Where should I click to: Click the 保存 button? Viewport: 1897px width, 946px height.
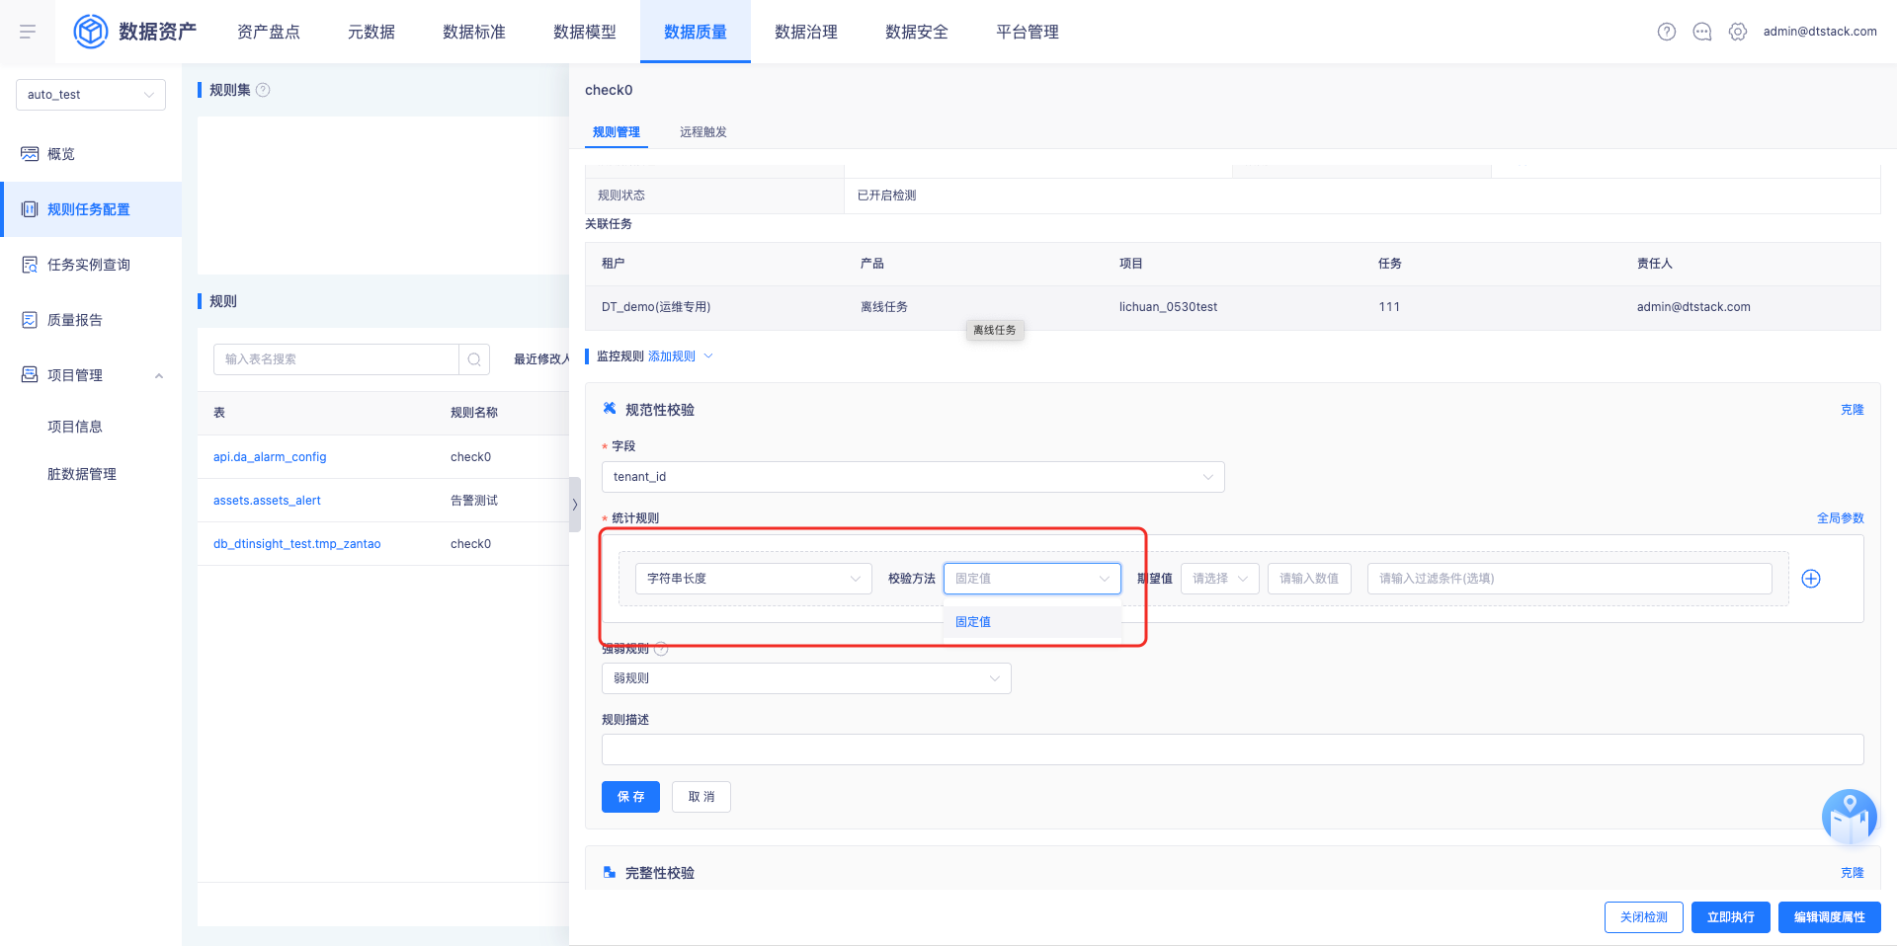tap(630, 797)
